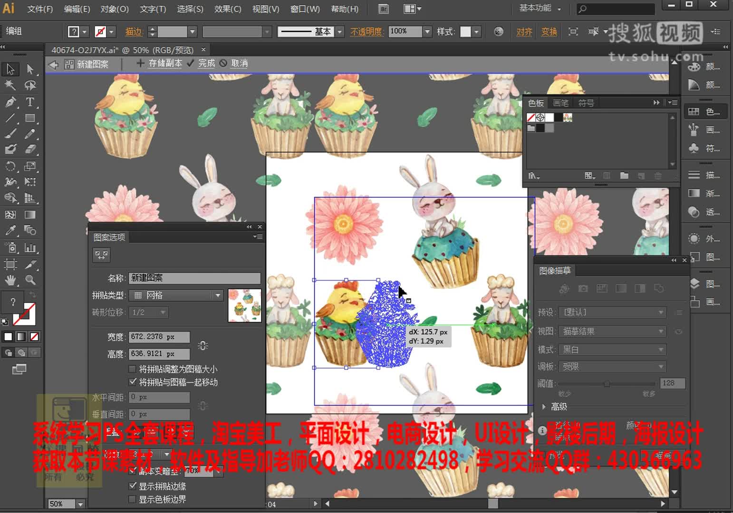Click the None swatch in Swatches panel
Screen dimensions: 733x513
tap(531, 117)
